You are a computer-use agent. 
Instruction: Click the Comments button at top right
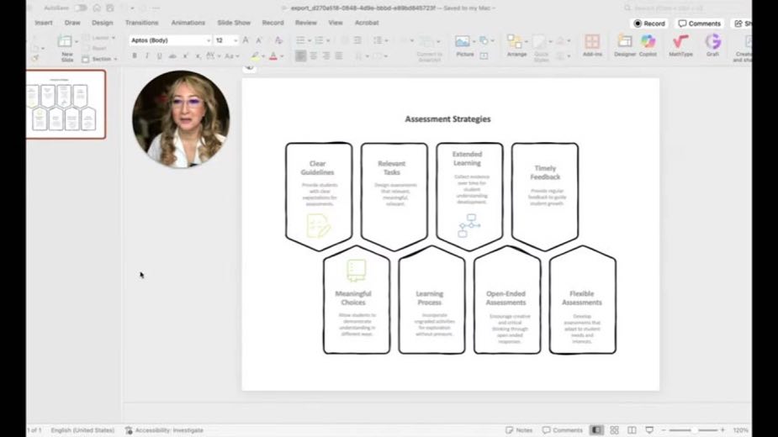coord(699,24)
